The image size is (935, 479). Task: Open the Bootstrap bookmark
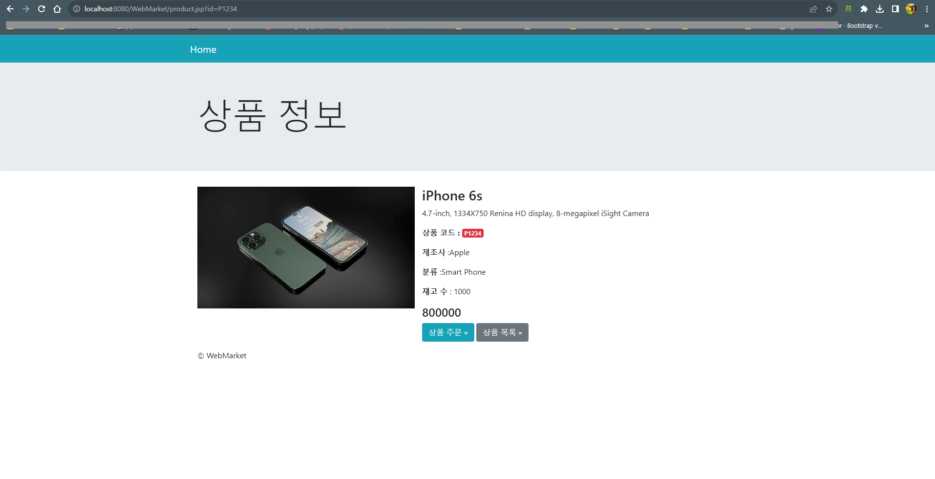[x=860, y=26]
